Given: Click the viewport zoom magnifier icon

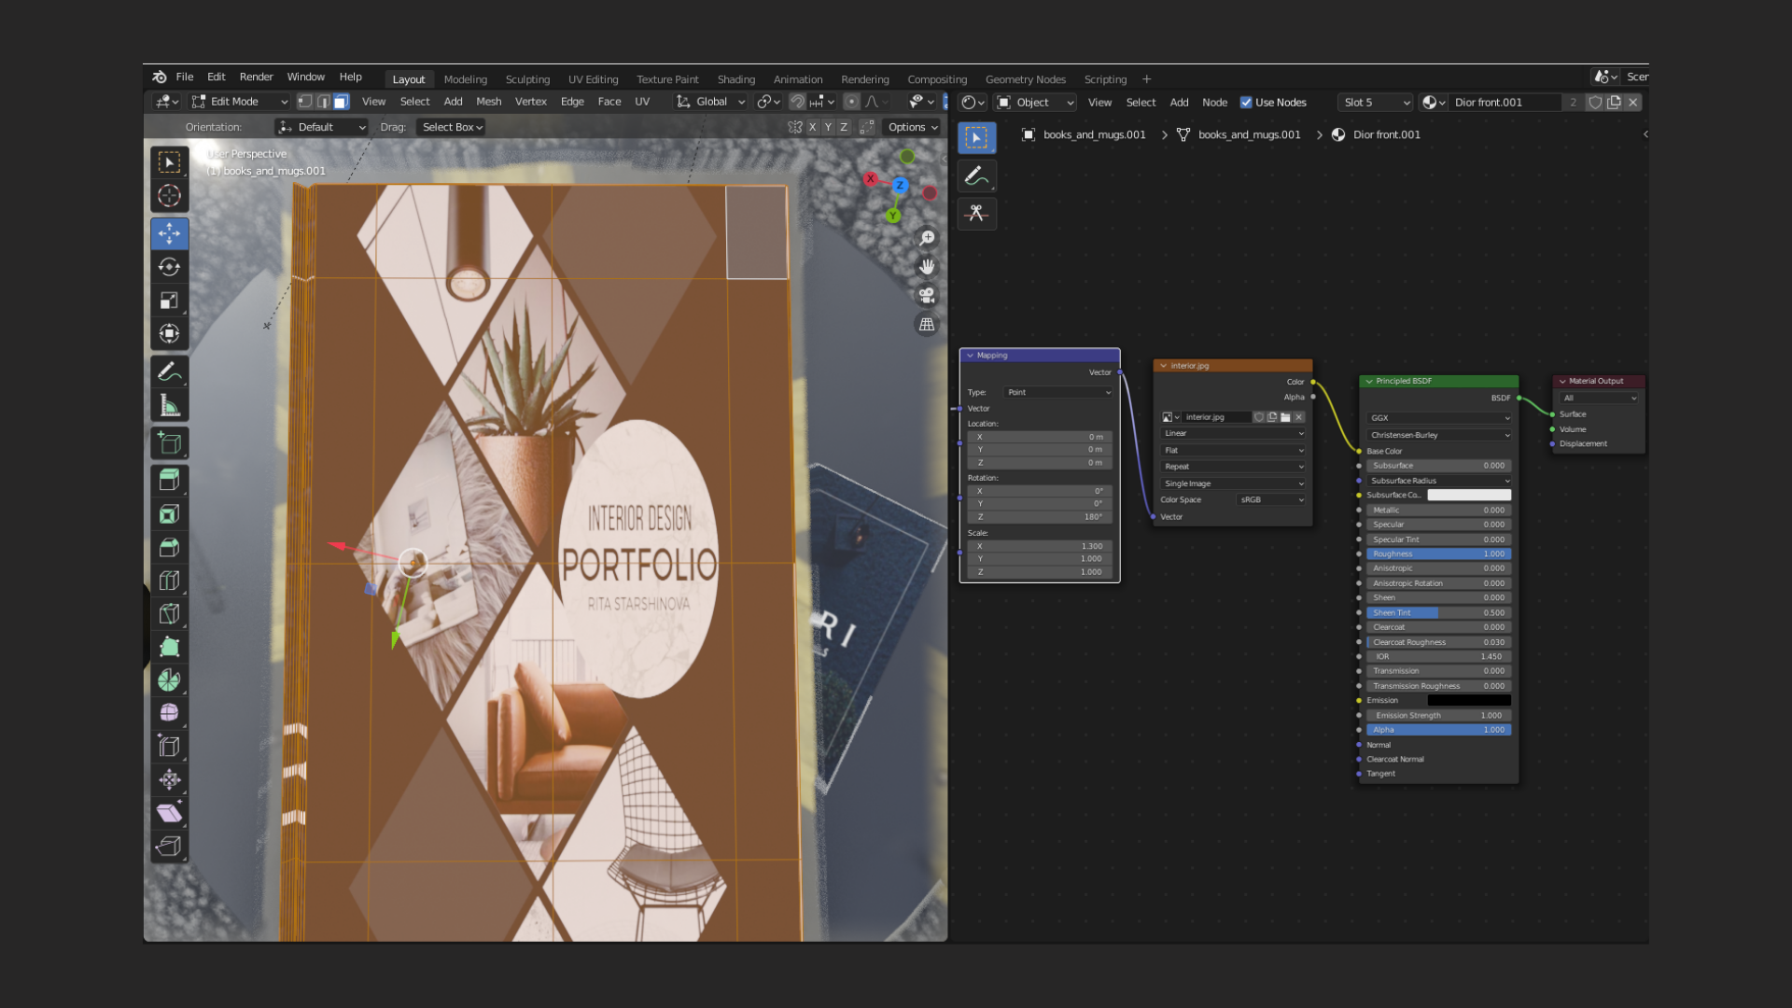Looking at the screenshot, I should [927, 238].
